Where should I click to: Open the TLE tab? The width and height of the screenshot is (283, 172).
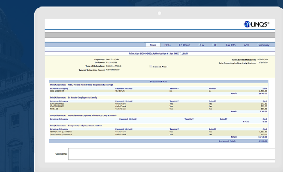coord(215,45)
